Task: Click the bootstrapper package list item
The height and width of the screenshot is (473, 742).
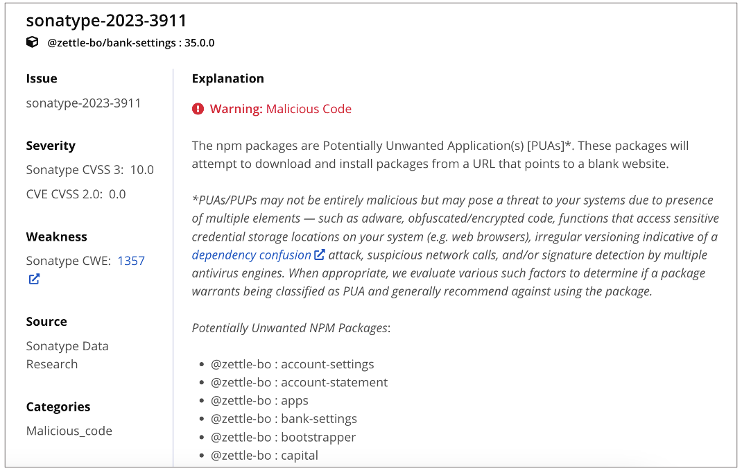Action: coord(283,437)
